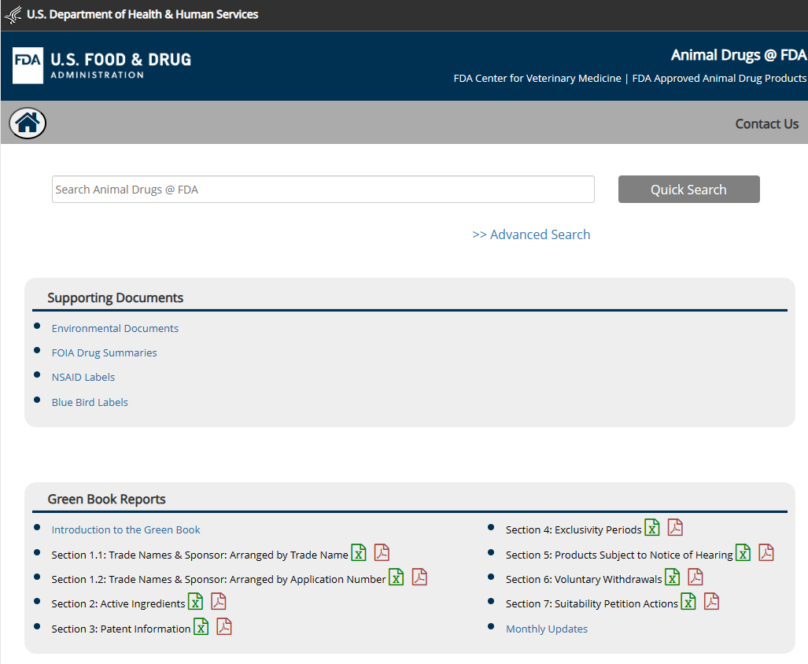Click the HHS eagle logo
Screen dimensions: 808x664
(x=13, y=14)
